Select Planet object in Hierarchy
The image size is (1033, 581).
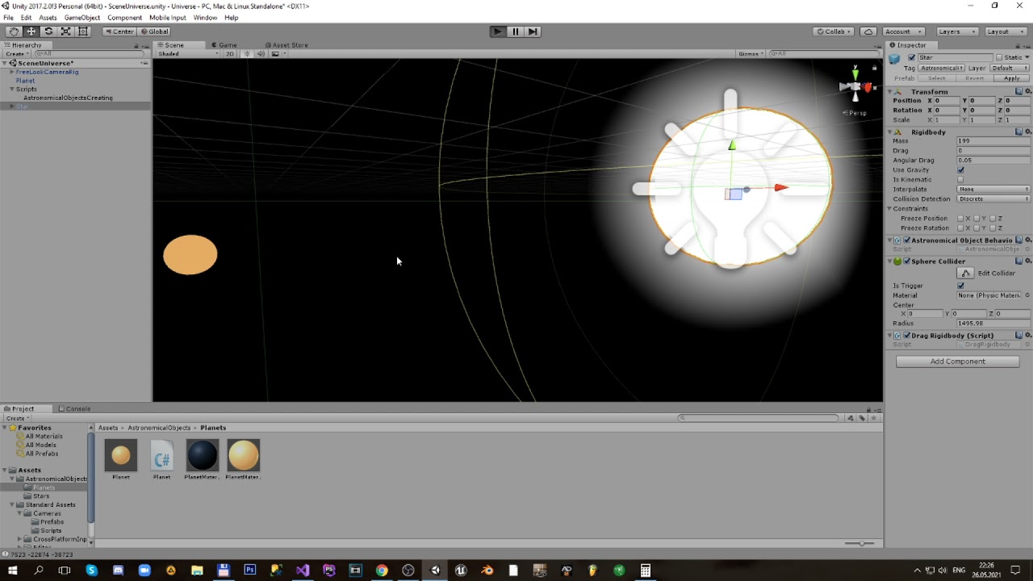click(x=25, y=81)
